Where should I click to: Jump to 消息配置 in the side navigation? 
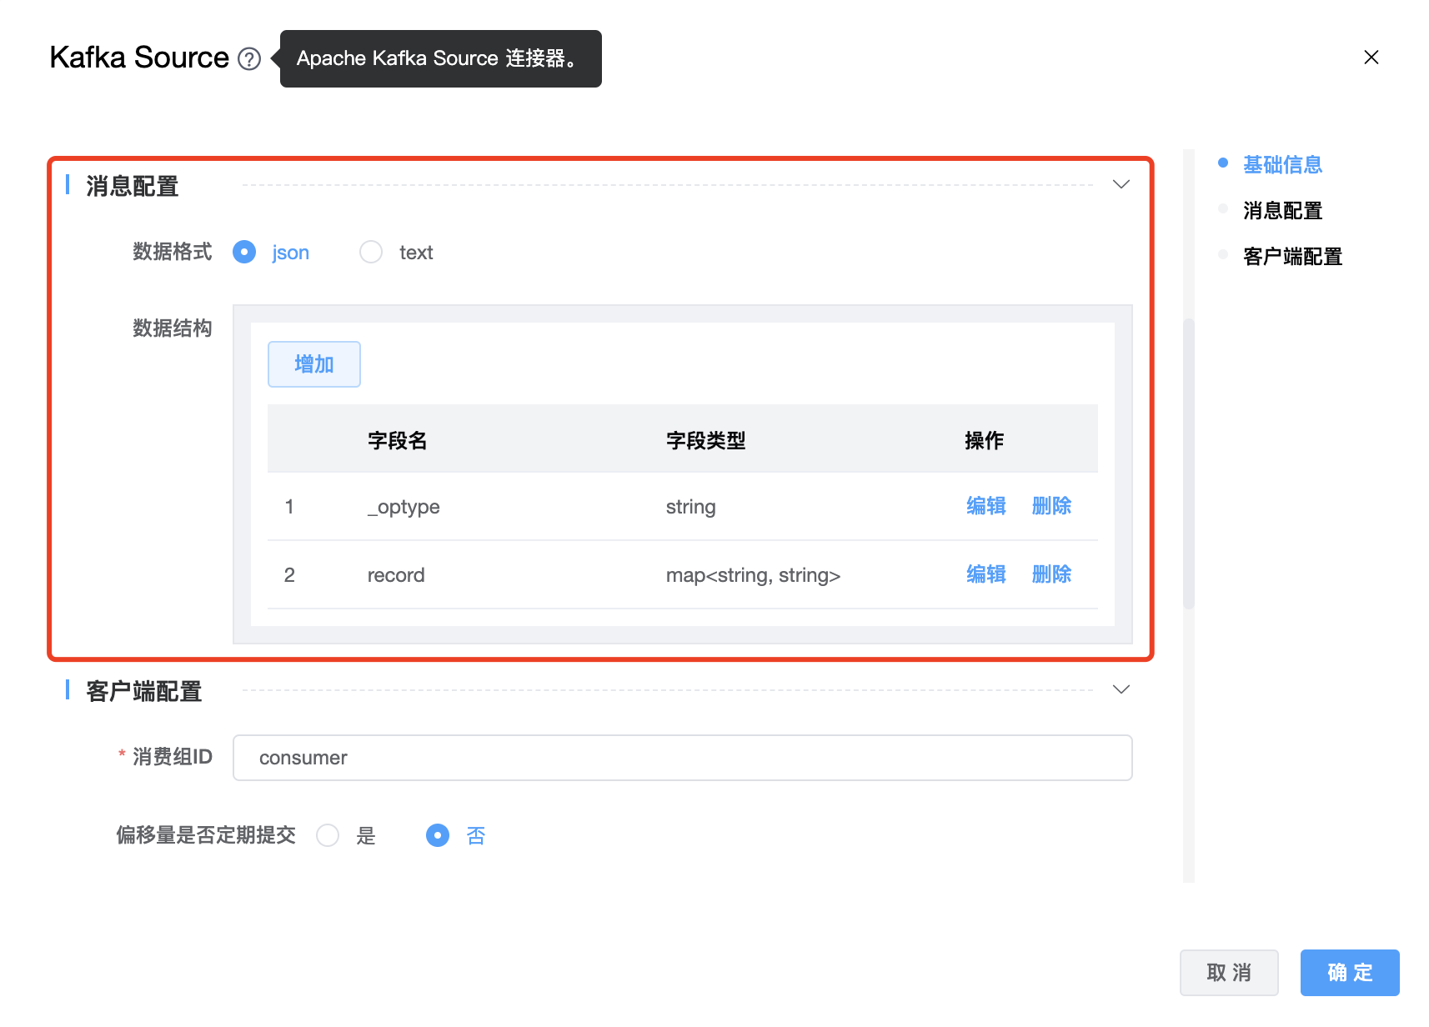coord(1282,211)
